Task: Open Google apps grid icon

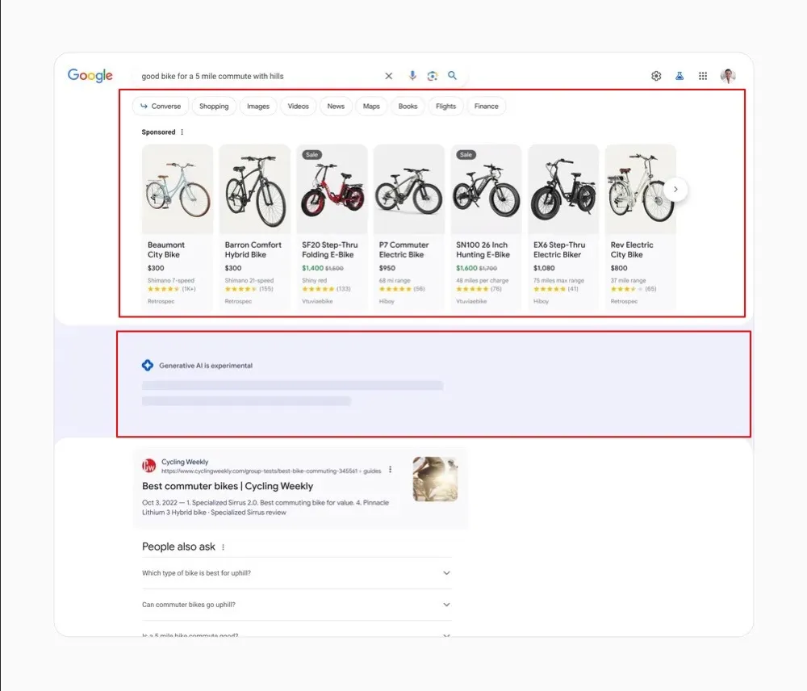Action: [x=703, y=76]
